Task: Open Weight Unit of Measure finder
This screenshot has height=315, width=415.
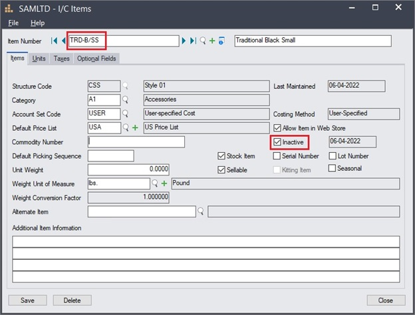Action: coord(155,183)
